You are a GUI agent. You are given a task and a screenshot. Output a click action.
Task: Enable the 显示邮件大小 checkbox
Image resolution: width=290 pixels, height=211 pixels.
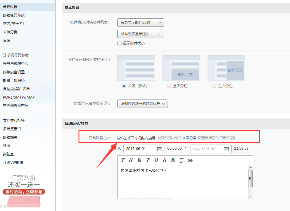pyautogui.click(x=119, y=43)
